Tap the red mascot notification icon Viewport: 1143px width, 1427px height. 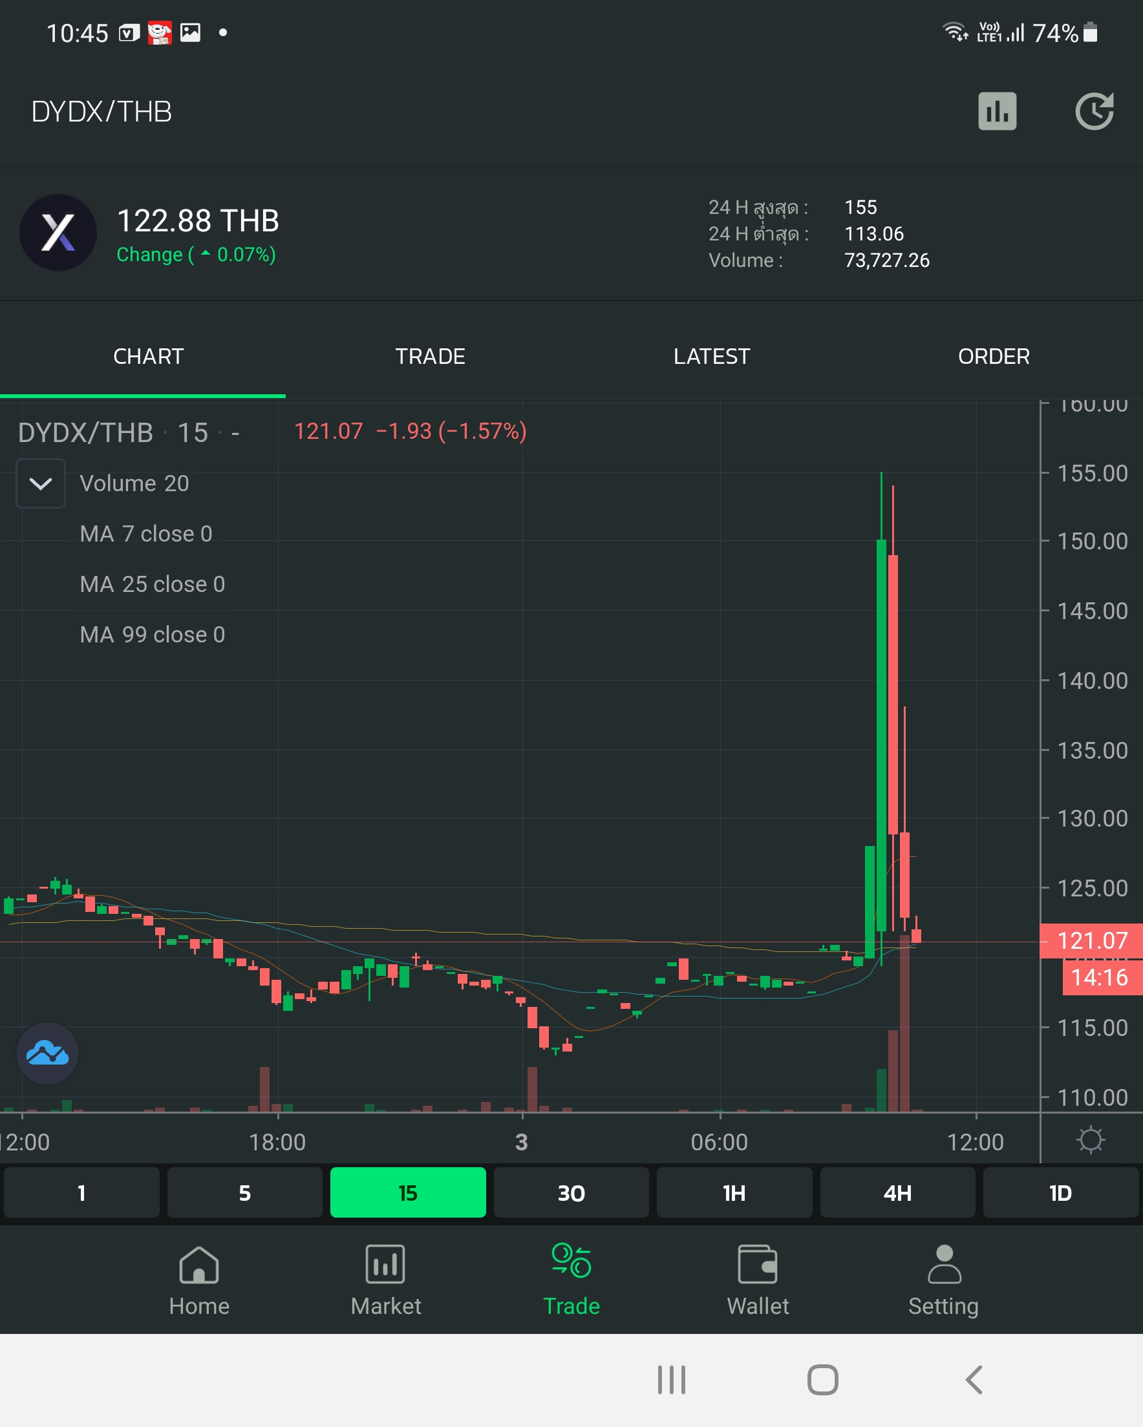point(160,32)
